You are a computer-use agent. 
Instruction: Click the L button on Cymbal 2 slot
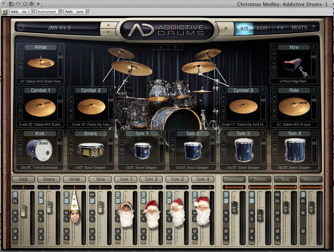[71, 90]
